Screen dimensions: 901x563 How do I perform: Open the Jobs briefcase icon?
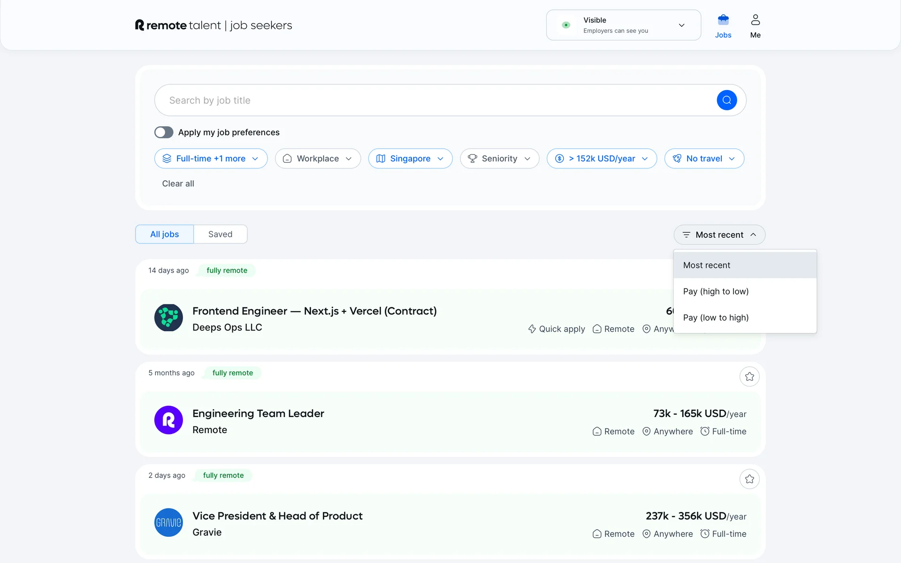click(723, 20)
